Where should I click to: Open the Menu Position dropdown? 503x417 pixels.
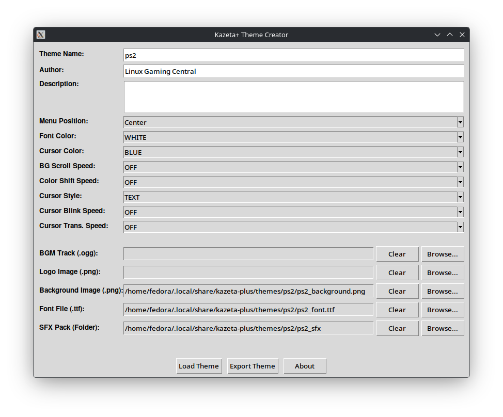[x=293, y=122]
